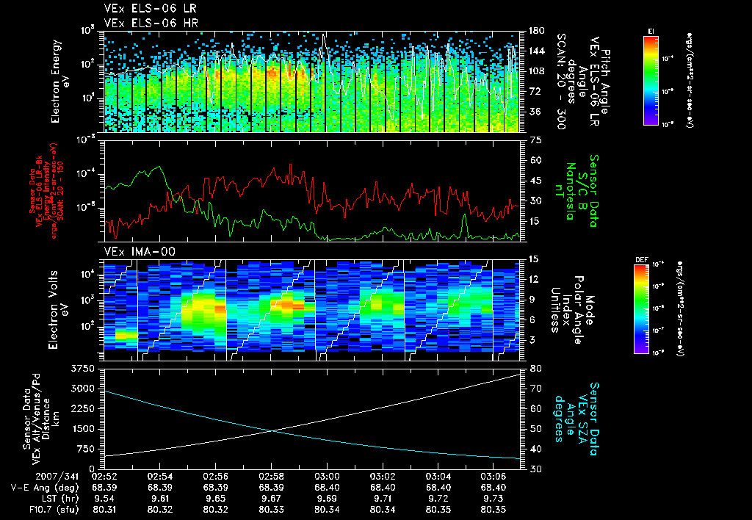Image resolution: width=752 pixels, height=520 pixels.
Task: Click the 02:52 time tick label
Action: (x=104, y=477)
